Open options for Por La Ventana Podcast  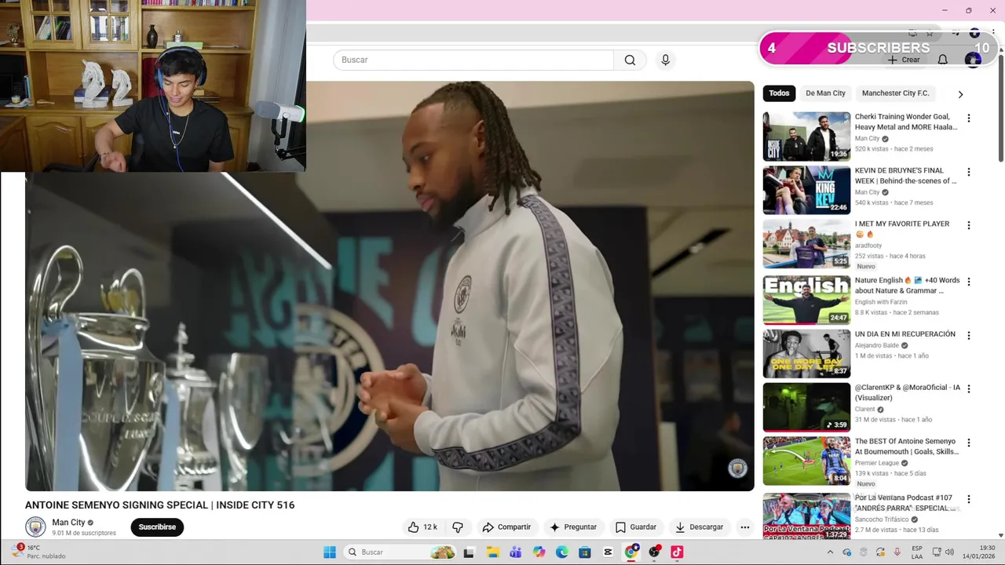click(x=968, y=499)
